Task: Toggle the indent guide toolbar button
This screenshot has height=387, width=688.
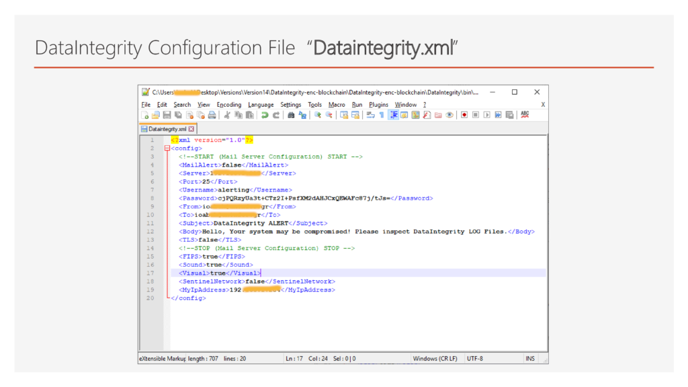Action: [393, 116]
